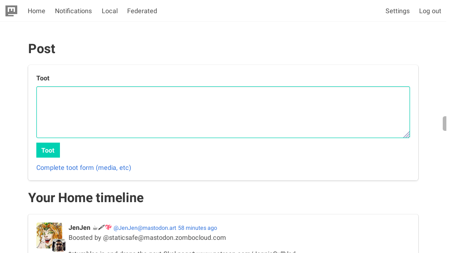Focus the Toot text area
Image resolution: width=450 pixels, height=253 pixels.
[x=223, y=112]
